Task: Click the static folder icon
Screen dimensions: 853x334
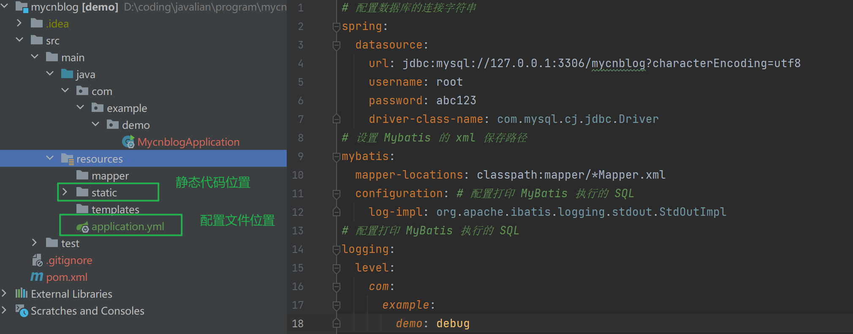Action: pyautogui.click(x=82, y=192)
